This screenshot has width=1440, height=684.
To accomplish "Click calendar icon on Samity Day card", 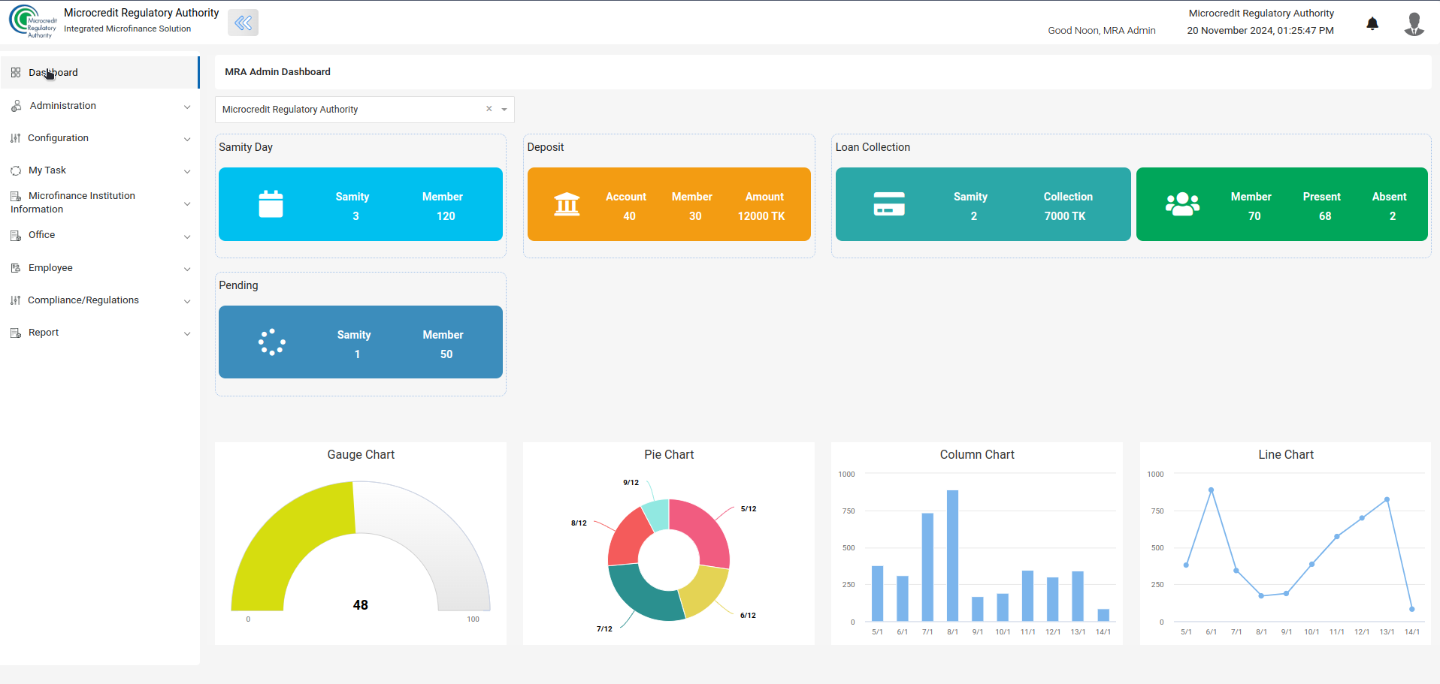I will pos(271,203).
